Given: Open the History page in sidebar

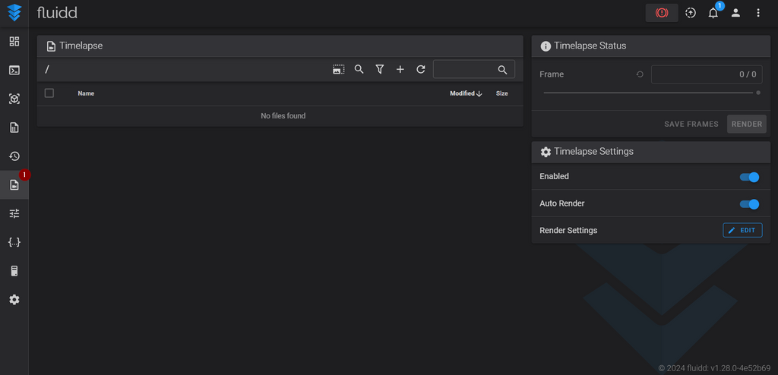Looking at the screenshot, I should [x=14, y=156].
